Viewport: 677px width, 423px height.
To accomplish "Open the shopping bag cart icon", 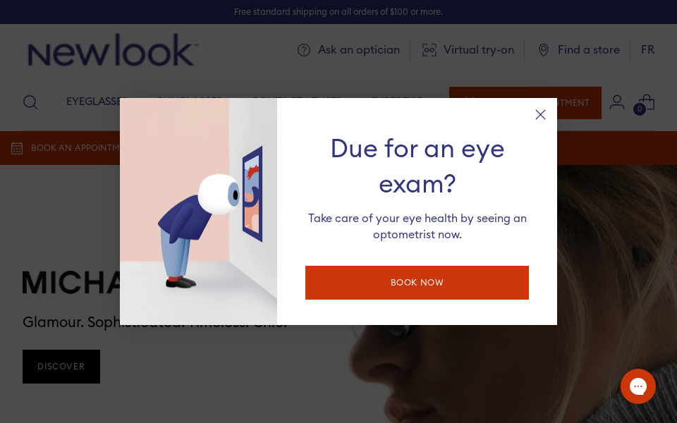I will 646,103.
